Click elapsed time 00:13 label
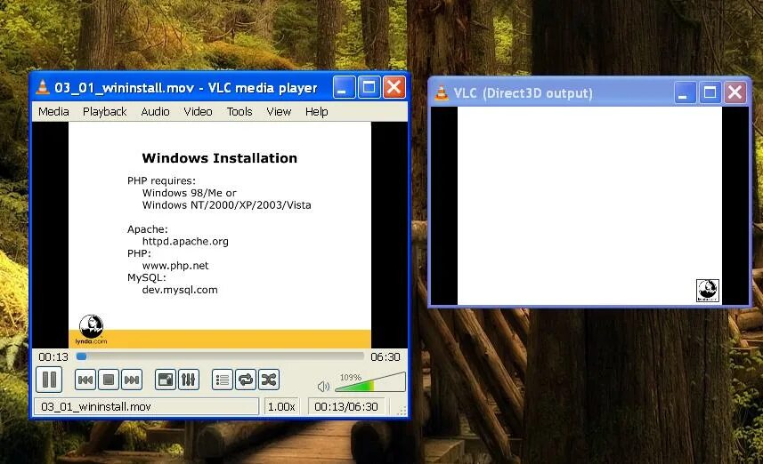The width and height of the screenshot is (763, 464). (x=53, y=357)
